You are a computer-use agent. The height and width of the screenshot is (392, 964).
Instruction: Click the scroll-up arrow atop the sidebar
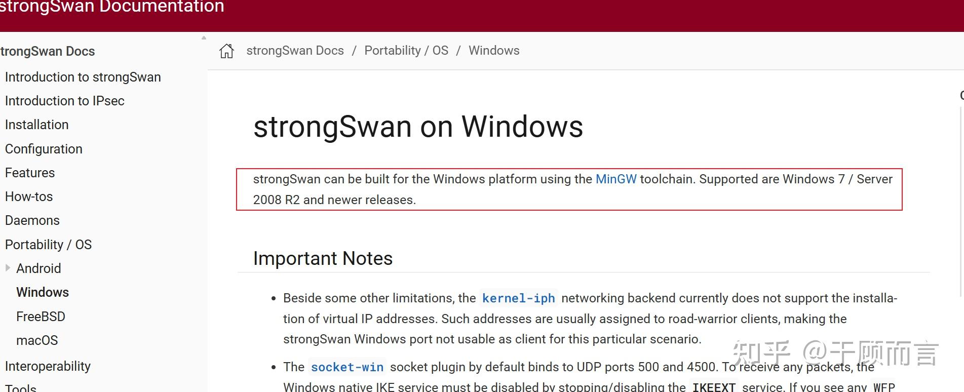pos(203,37)
